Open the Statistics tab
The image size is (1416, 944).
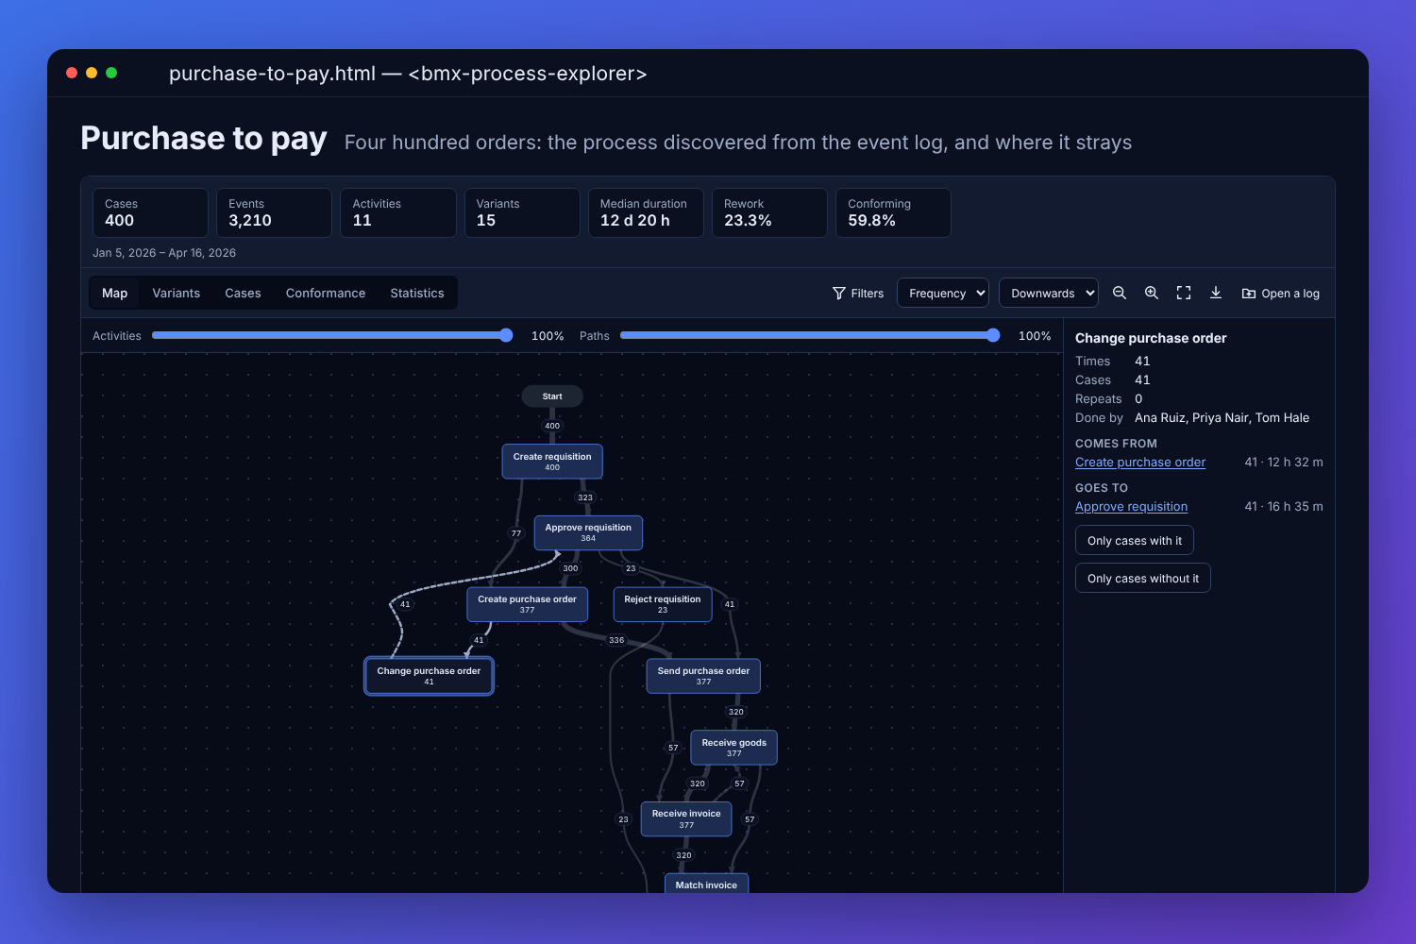pos(417,293)
